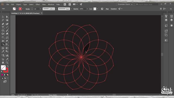Select the Shape Builder tool
The image size is (174, 98).
click(x=3, y=44)
